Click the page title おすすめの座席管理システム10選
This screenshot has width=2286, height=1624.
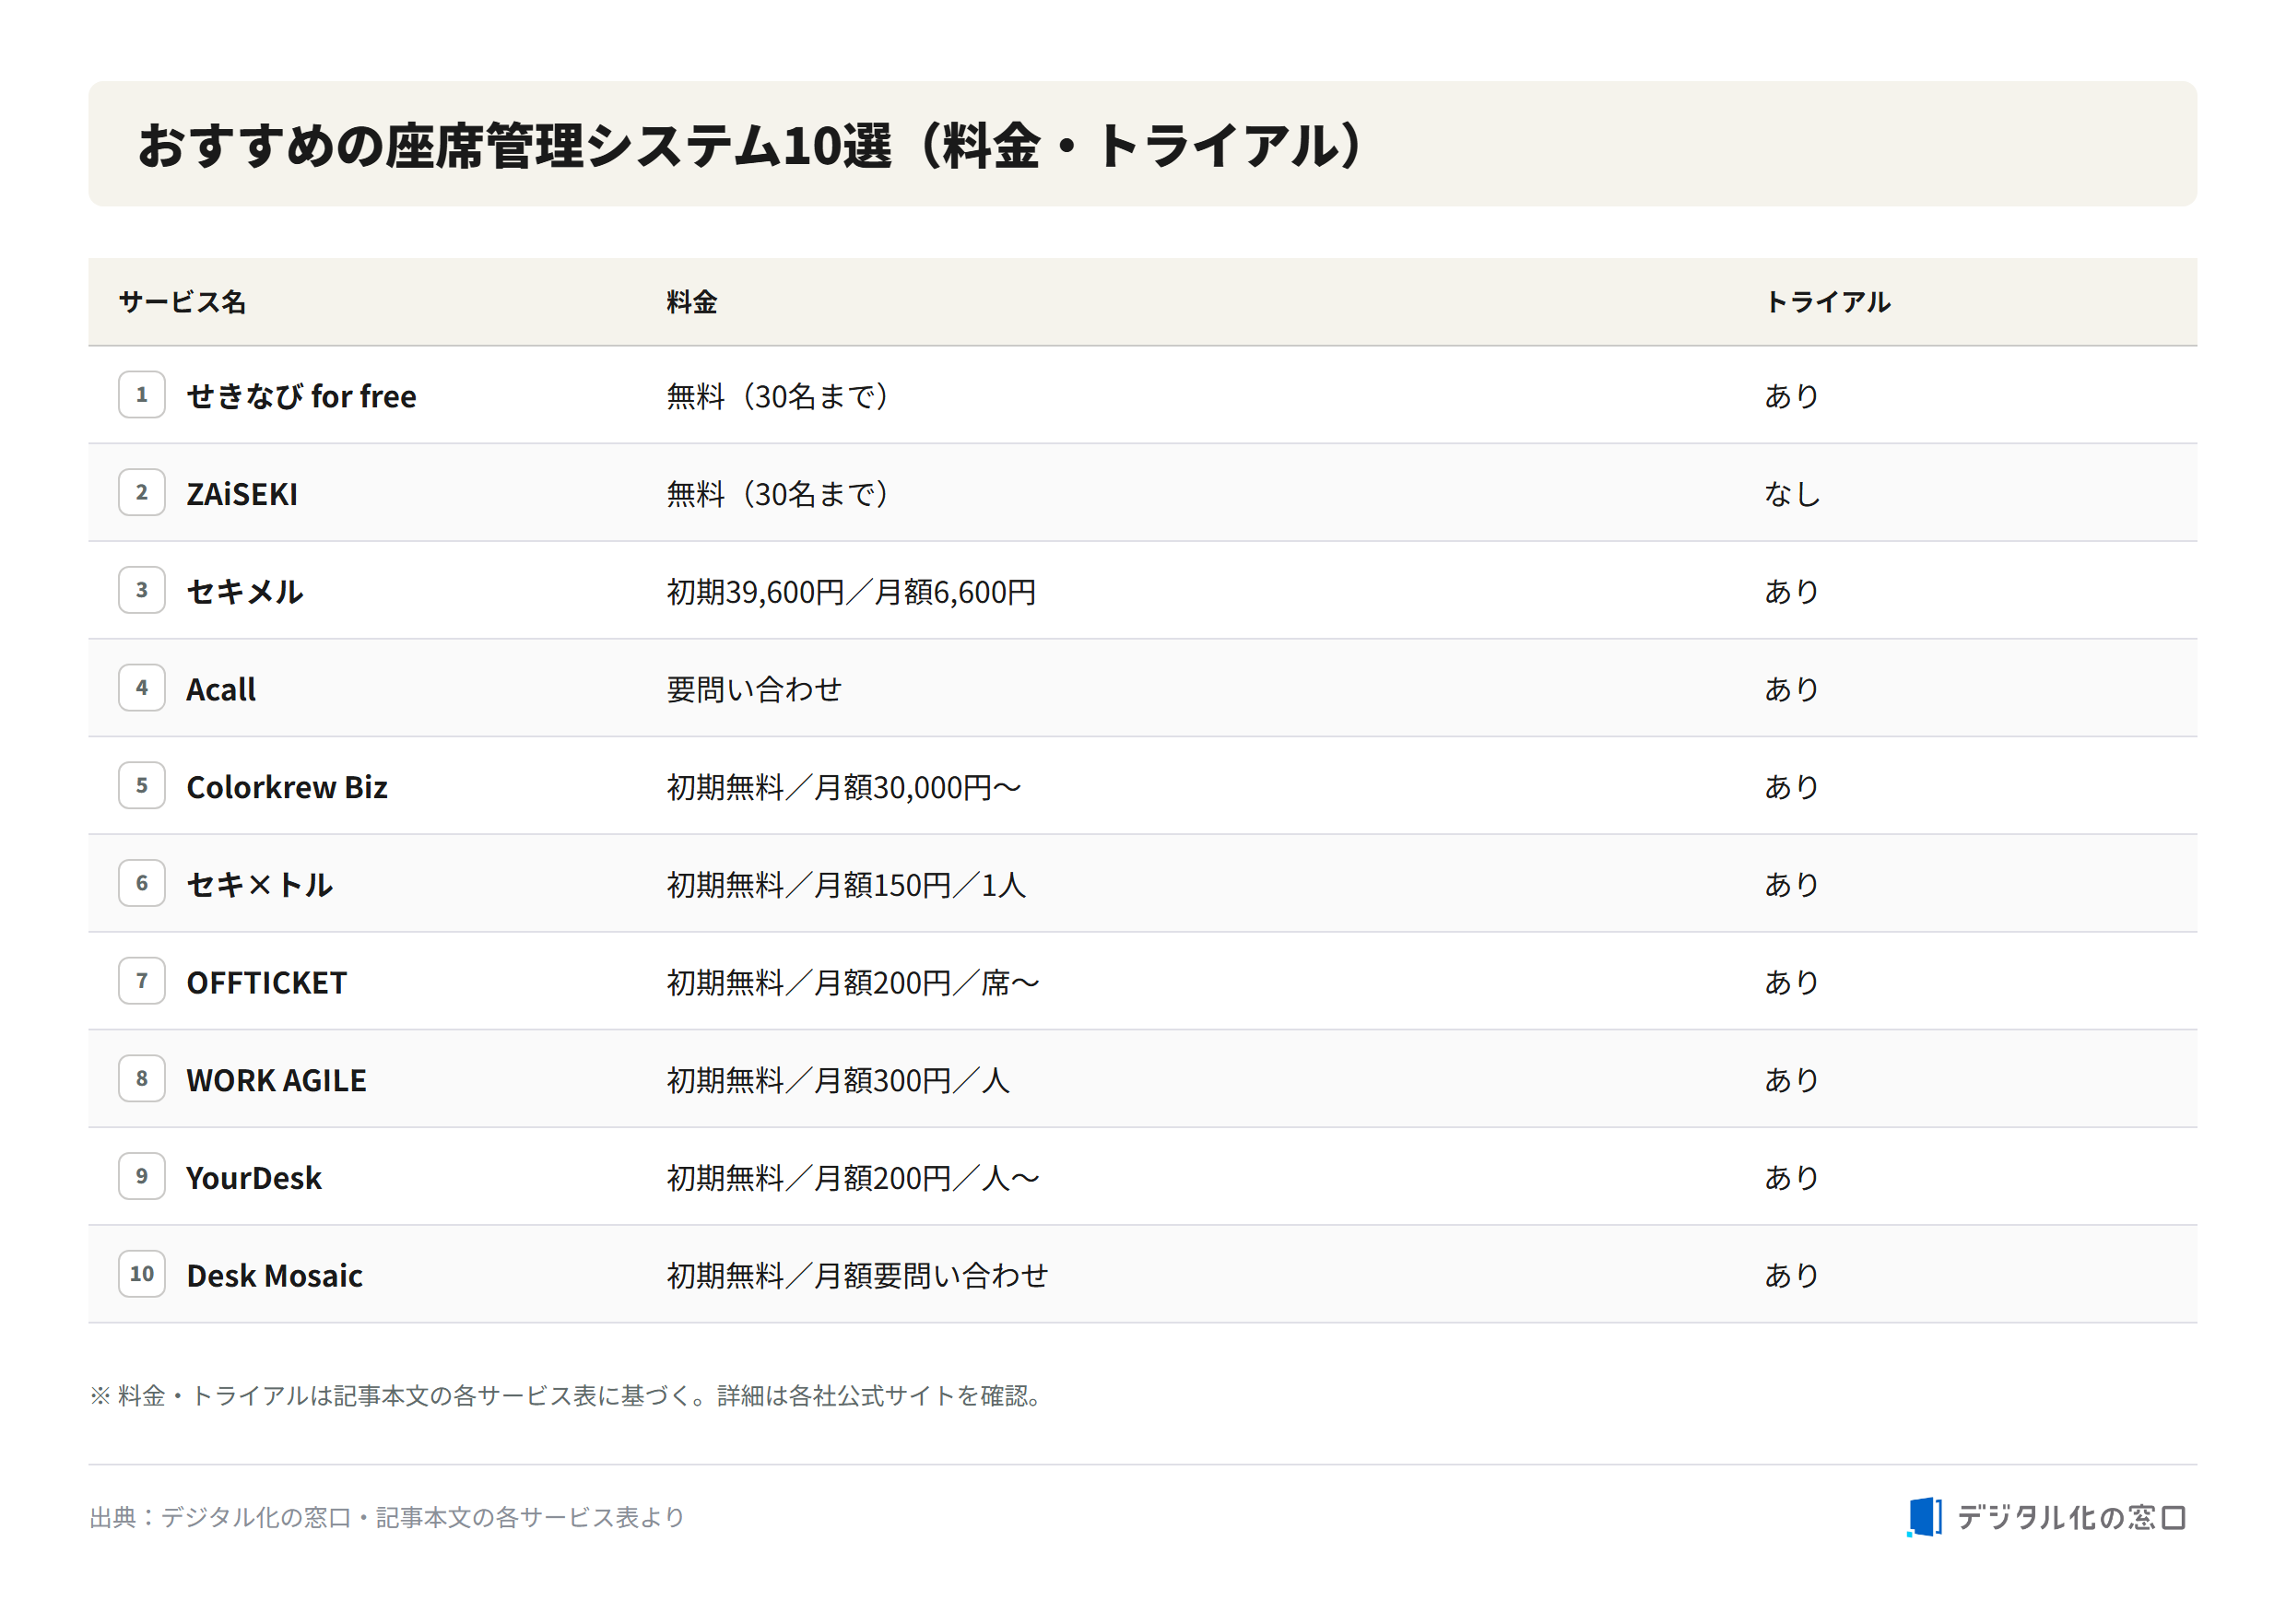[515, 145]
